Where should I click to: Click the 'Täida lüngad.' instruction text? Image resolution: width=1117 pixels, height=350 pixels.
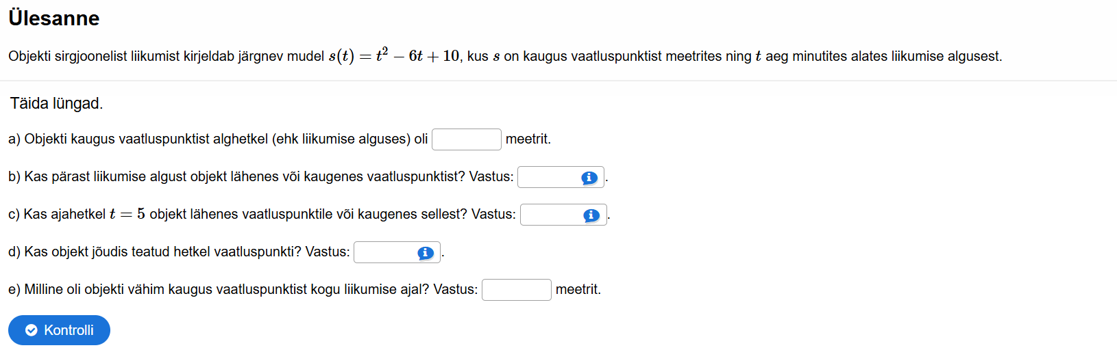tap(56, 103)
